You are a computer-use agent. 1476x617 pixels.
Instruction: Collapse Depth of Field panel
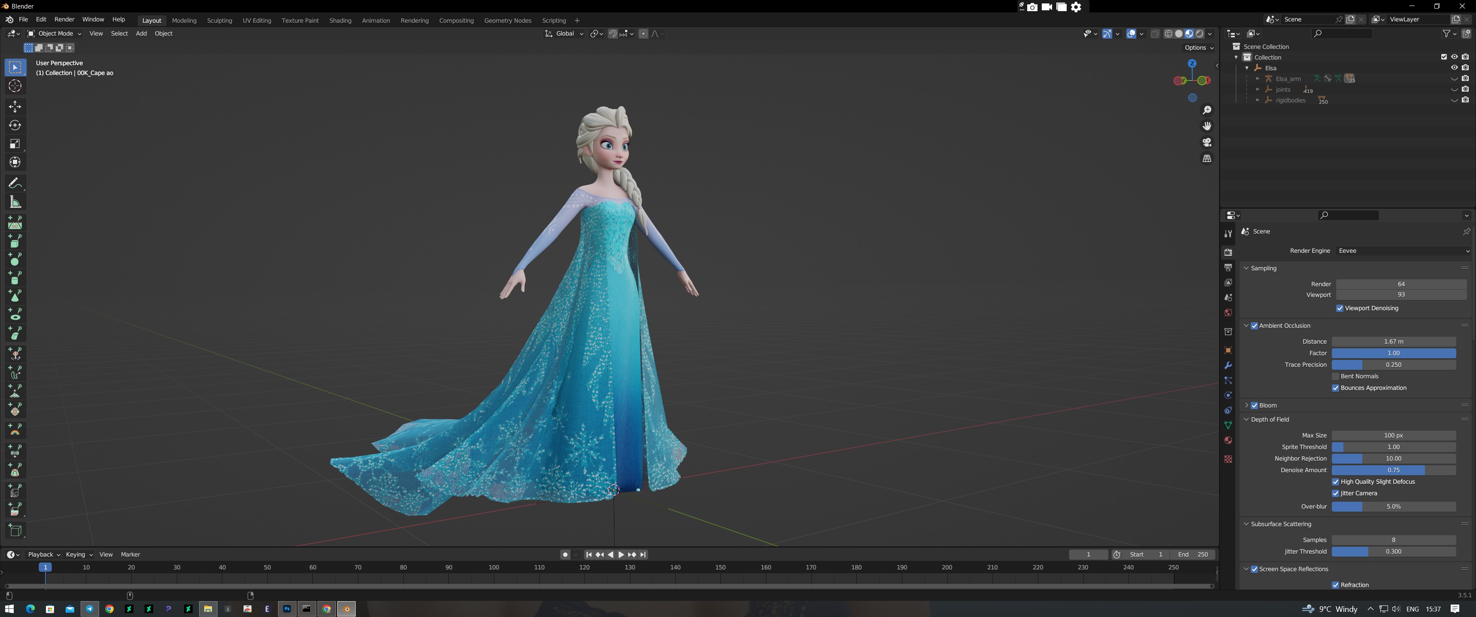click(1246, 419)
